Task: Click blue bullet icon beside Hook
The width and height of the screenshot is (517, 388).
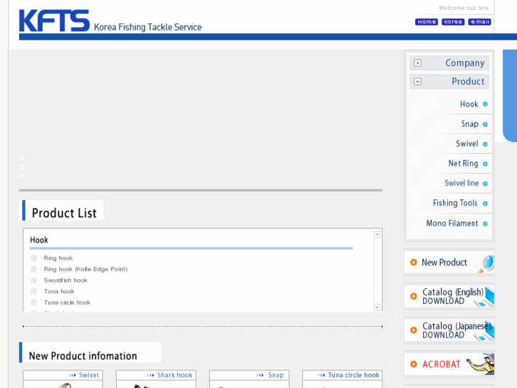Action: tap(485, 105)
